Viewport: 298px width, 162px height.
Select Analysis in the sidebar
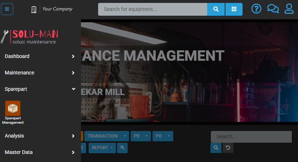click(40, 136)
